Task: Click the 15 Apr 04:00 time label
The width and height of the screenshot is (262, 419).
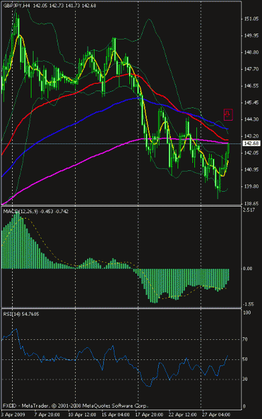Action: click(x=116, y=415)
